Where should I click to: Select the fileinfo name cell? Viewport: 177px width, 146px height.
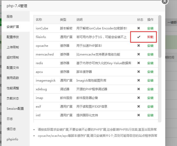pos(41,37)
